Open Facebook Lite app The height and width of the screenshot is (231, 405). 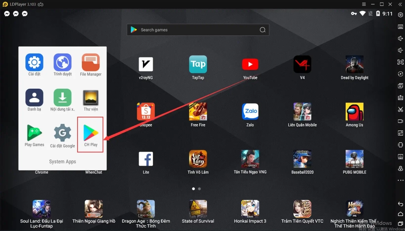[146, 159]
